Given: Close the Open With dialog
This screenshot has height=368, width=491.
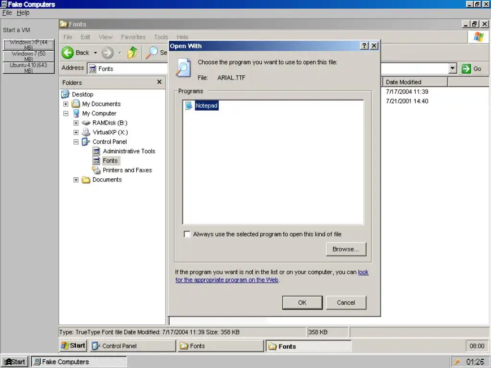Looking at the screenshot, I should click(374, 46).
